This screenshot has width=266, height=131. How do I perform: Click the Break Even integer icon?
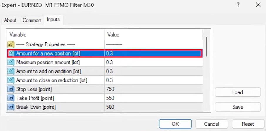[x=11, y=107]
